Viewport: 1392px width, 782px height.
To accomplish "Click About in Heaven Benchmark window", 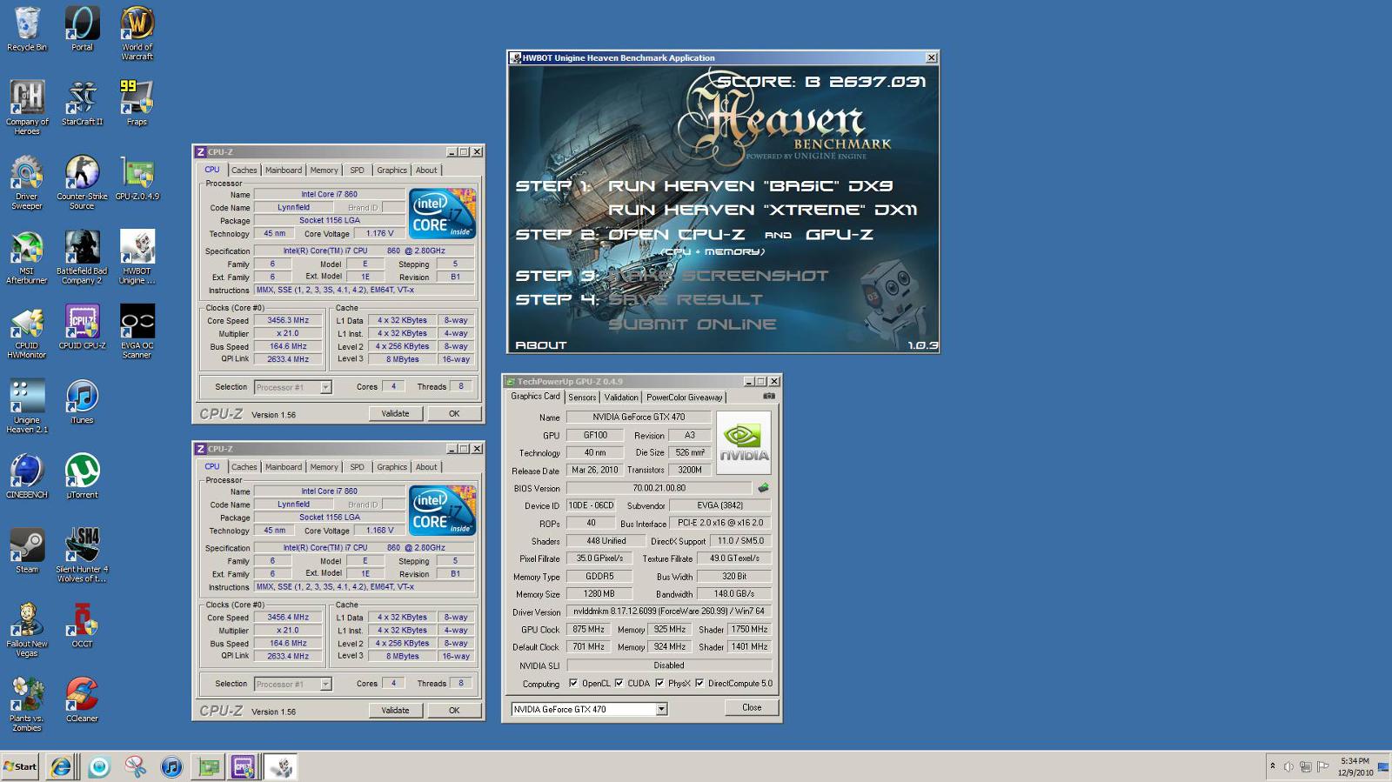I will pyautogui.click(x=540, y=345).
